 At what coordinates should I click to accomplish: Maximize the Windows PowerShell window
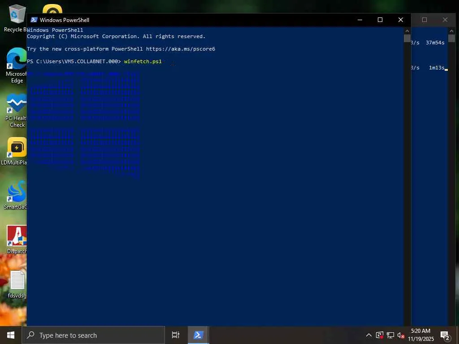380,20
